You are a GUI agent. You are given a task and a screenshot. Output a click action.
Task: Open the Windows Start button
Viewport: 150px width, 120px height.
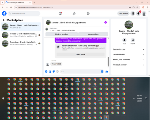pyautogui.click(x=3, y=98)
